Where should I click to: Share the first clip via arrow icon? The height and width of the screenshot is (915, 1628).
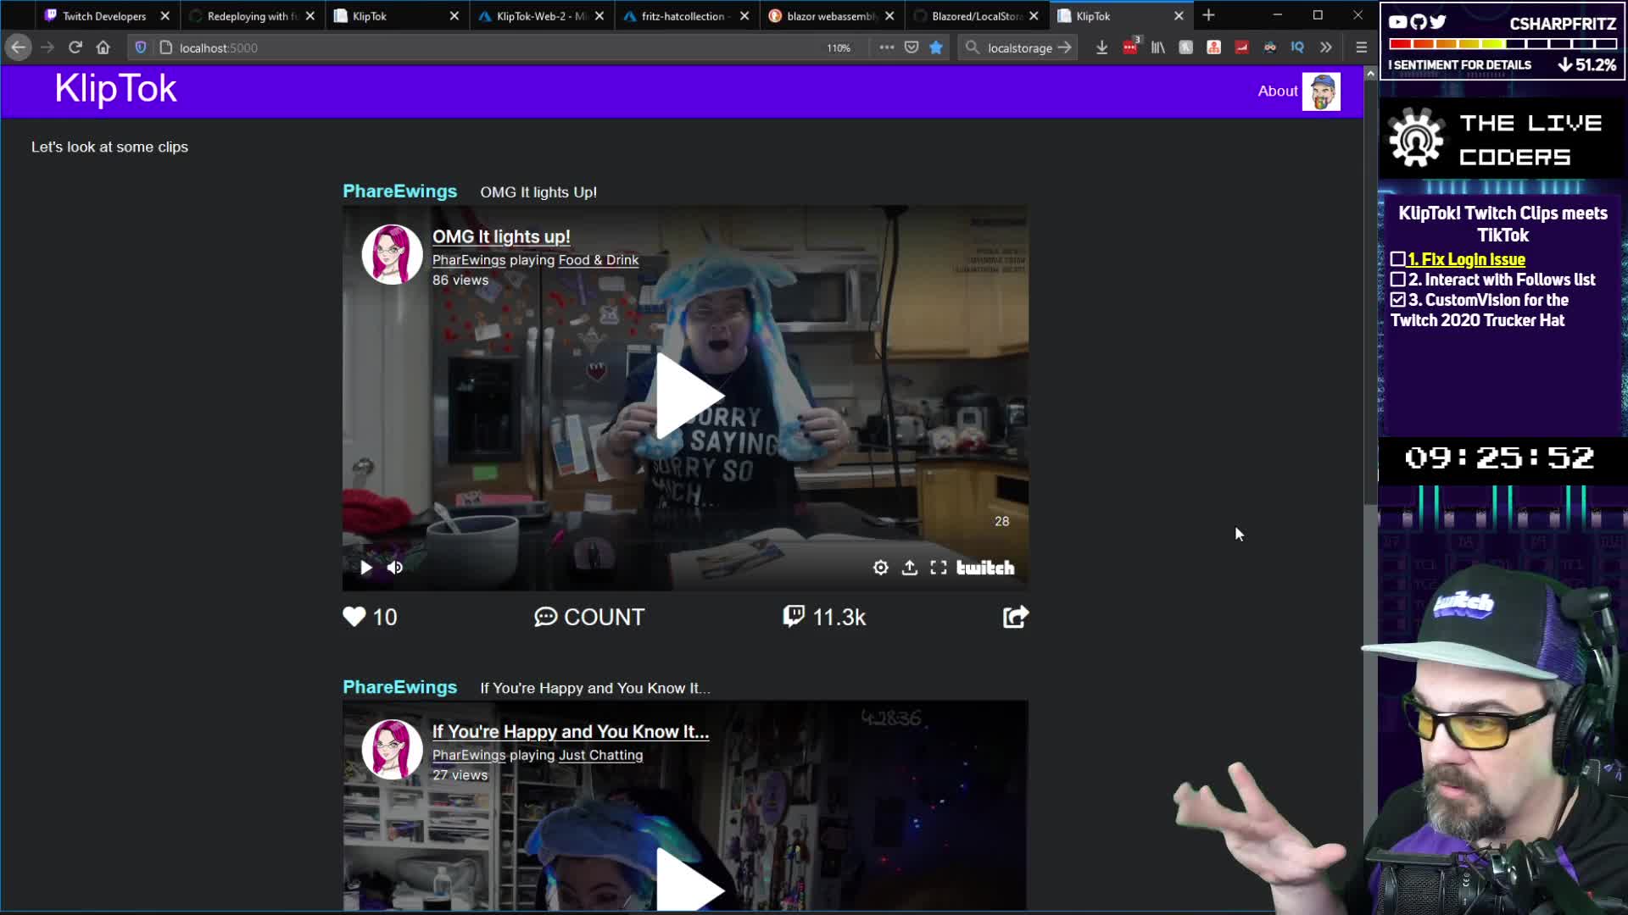(x=1016, y=617)
